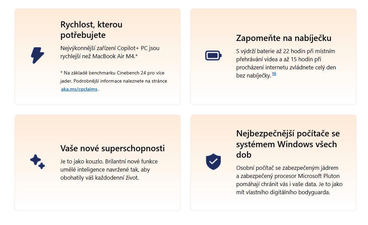Click the Cinebench 24 benchmark footnote text
This screenshot has width=368, height=225.
click(x=112, y=73)
